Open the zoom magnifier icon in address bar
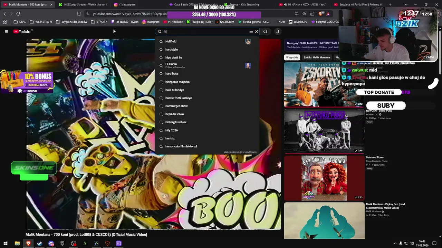The image size is (442, 248). [x=304, y=14]
